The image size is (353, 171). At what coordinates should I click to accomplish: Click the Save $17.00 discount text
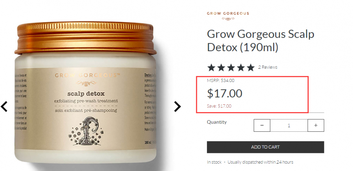219,106
